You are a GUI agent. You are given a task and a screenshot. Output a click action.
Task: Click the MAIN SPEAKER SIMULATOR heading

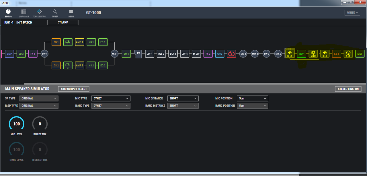click(x=27, y=89)
